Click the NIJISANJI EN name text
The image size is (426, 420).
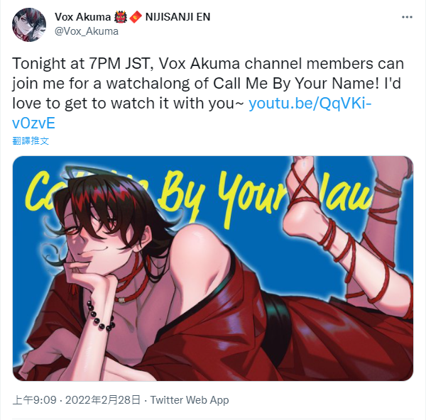click(x=178, y=17)
